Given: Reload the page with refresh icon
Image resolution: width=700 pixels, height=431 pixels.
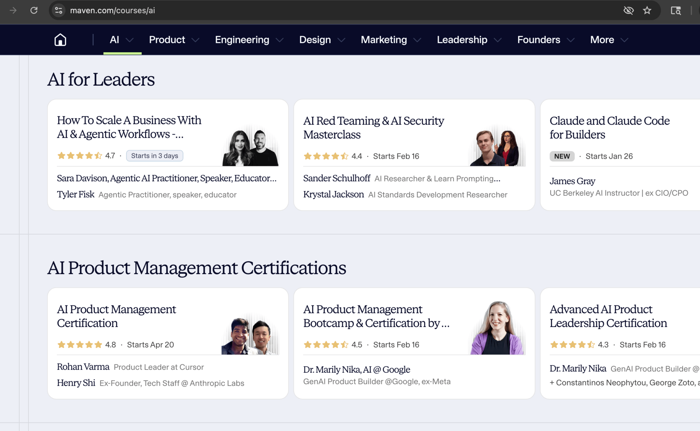Looking at the screenshot, I should (34, 10).
